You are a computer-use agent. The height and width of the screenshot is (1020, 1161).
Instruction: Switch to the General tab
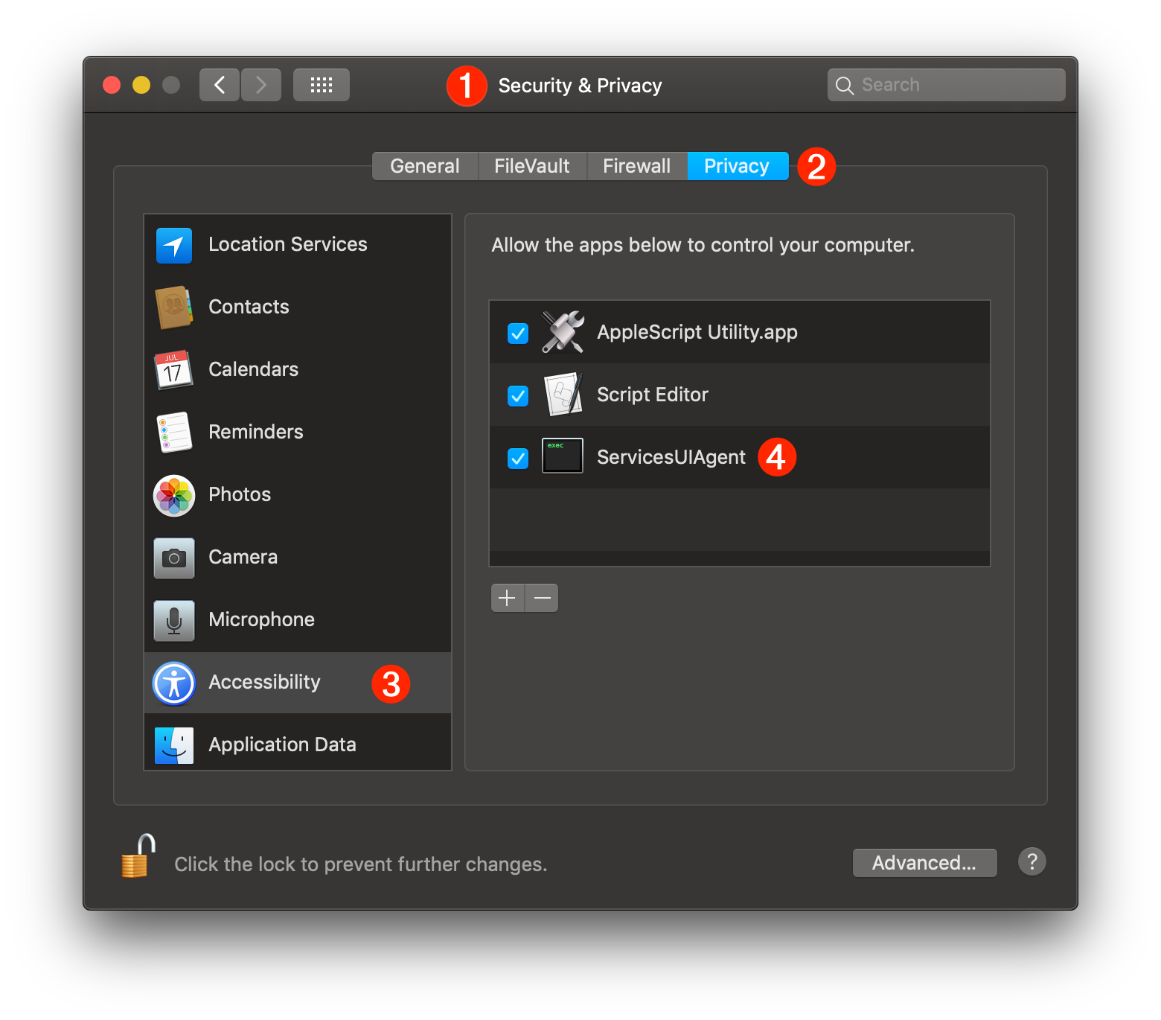(424, 165)
